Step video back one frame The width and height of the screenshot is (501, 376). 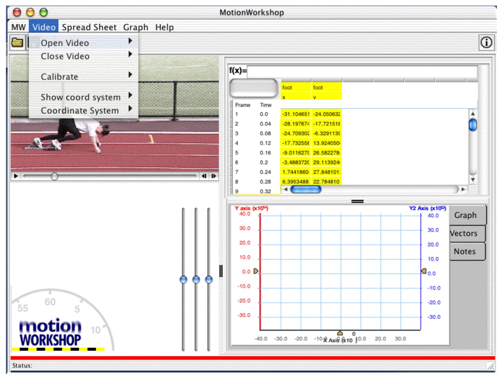pos(204,176)
